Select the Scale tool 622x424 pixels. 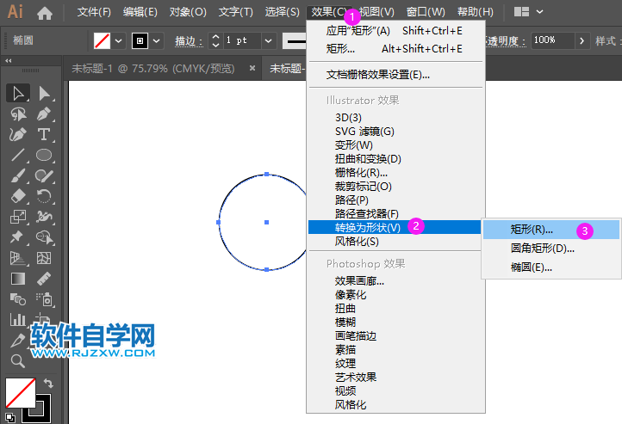(17, 217)
